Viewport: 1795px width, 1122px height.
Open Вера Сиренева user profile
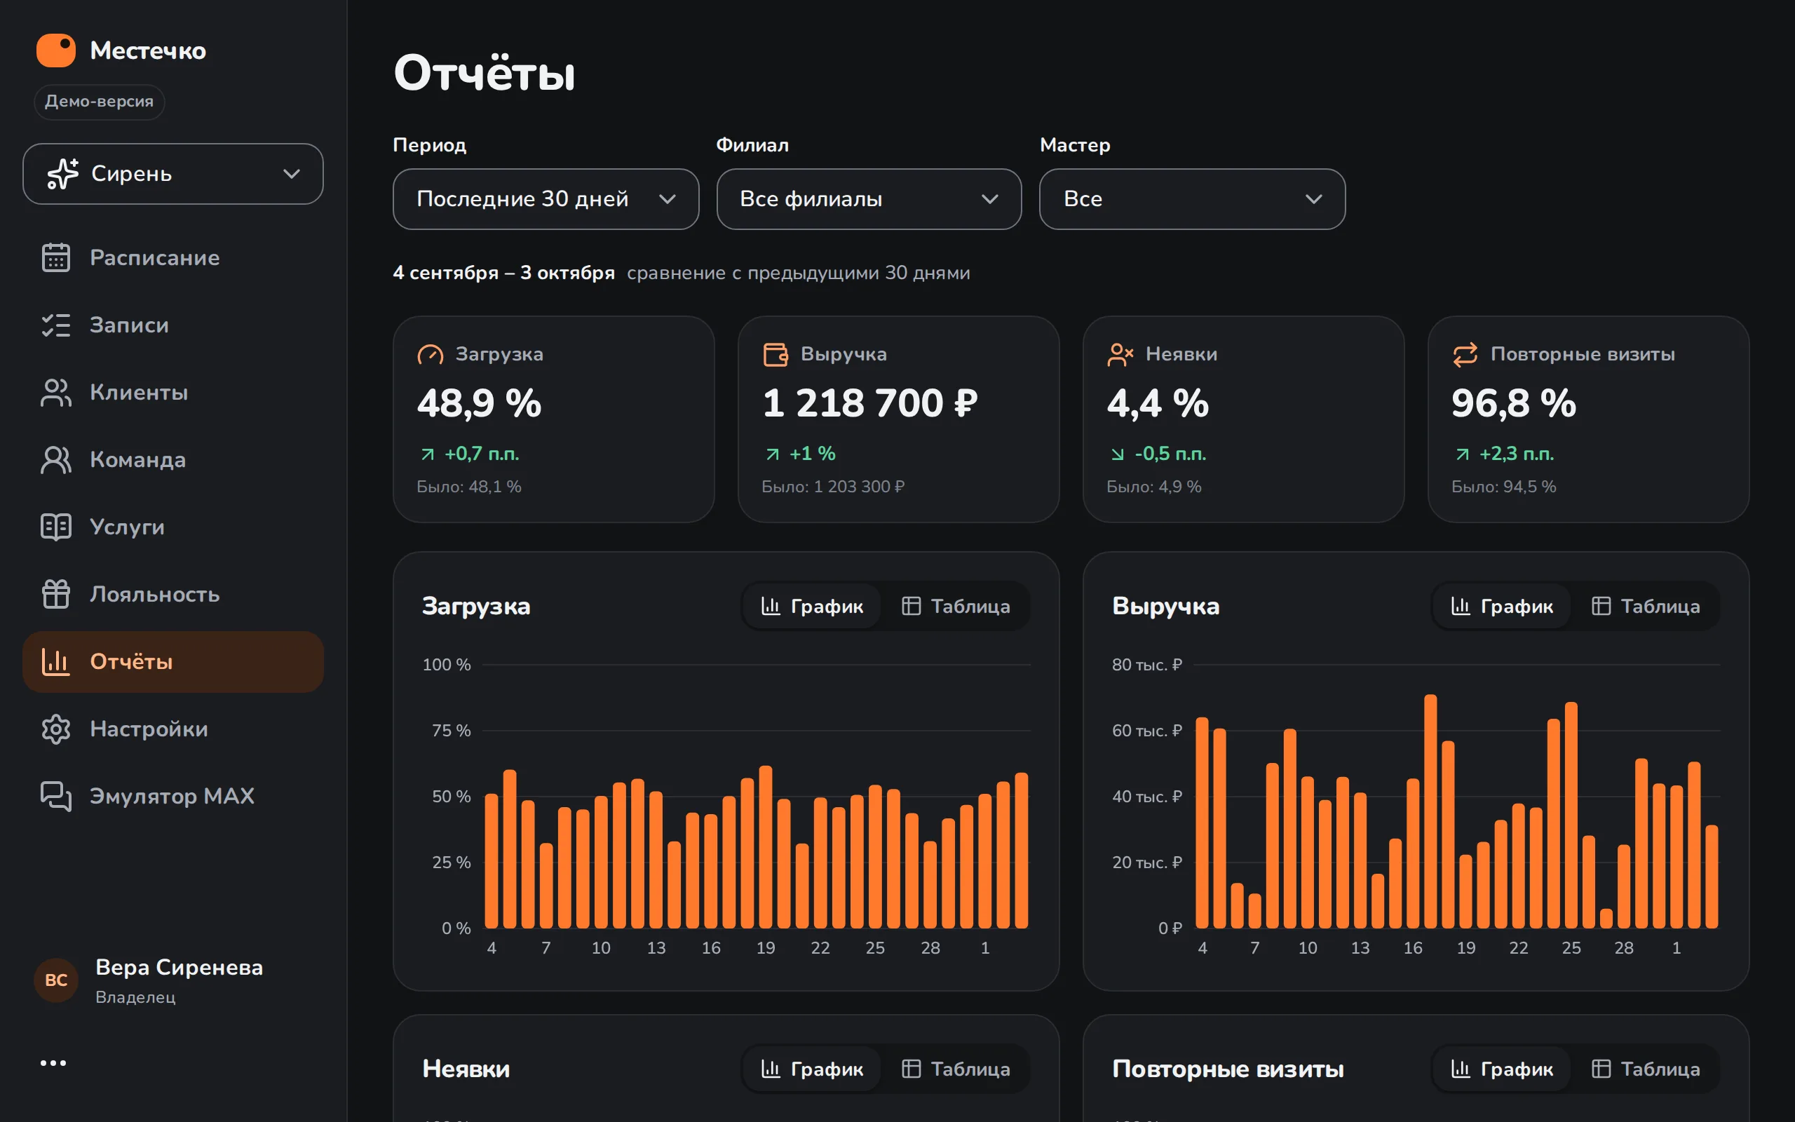click(x=149, y=980)
